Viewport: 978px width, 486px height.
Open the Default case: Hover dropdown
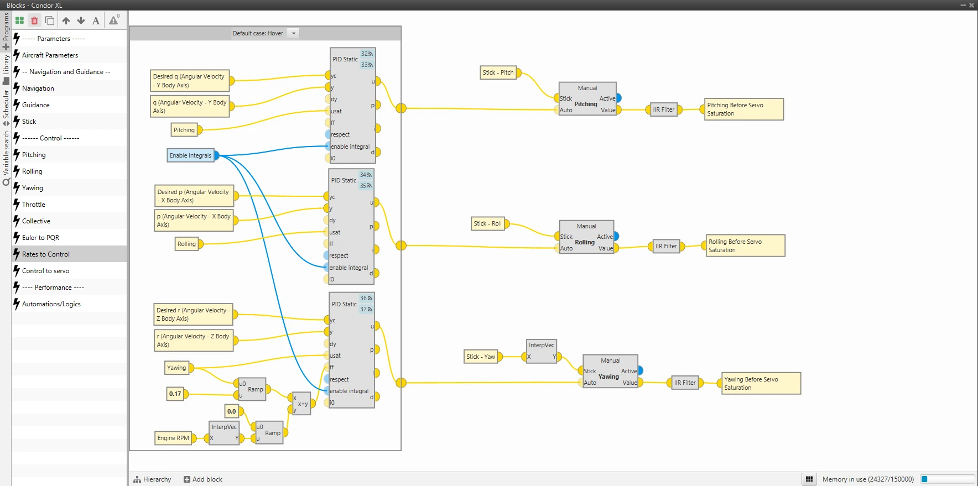(294, 33)
